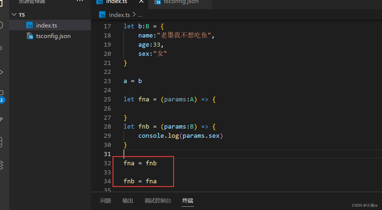Click the closing brace on line 30
Image resolution: width=382 pixels, height=210 pixels.
tap(125, 145)
